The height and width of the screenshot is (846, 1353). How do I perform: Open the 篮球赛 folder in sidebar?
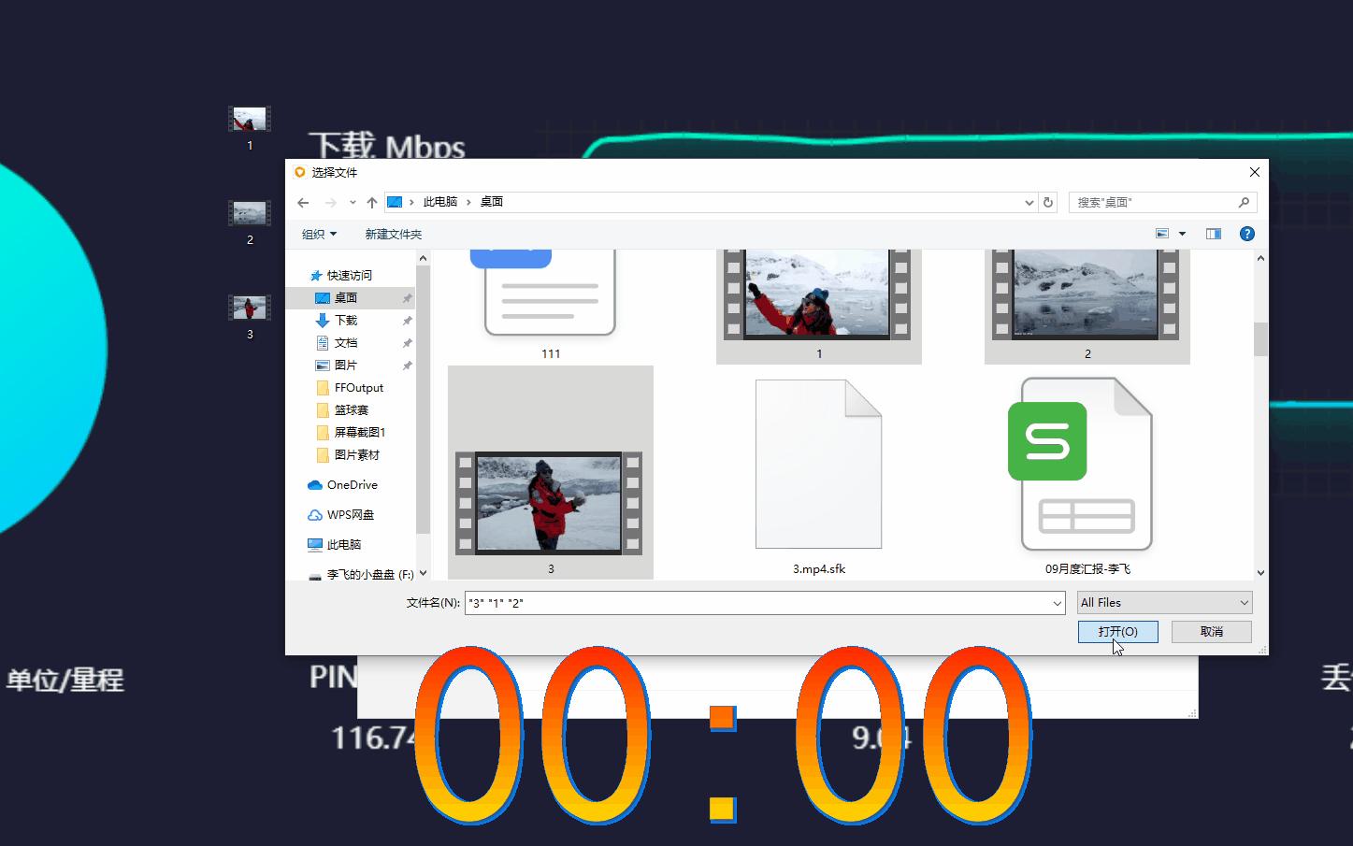tap(352, 410)
